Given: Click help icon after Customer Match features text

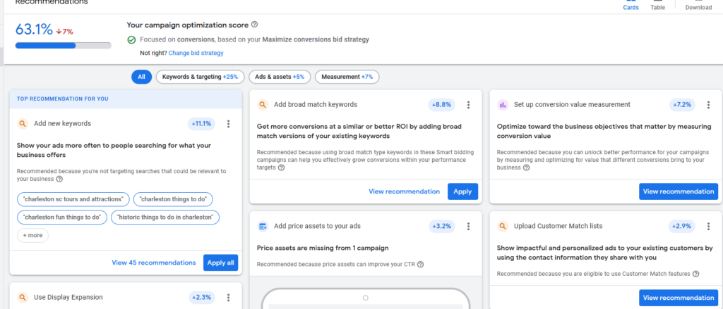Looking at the screenshot, I should (695, 274).
